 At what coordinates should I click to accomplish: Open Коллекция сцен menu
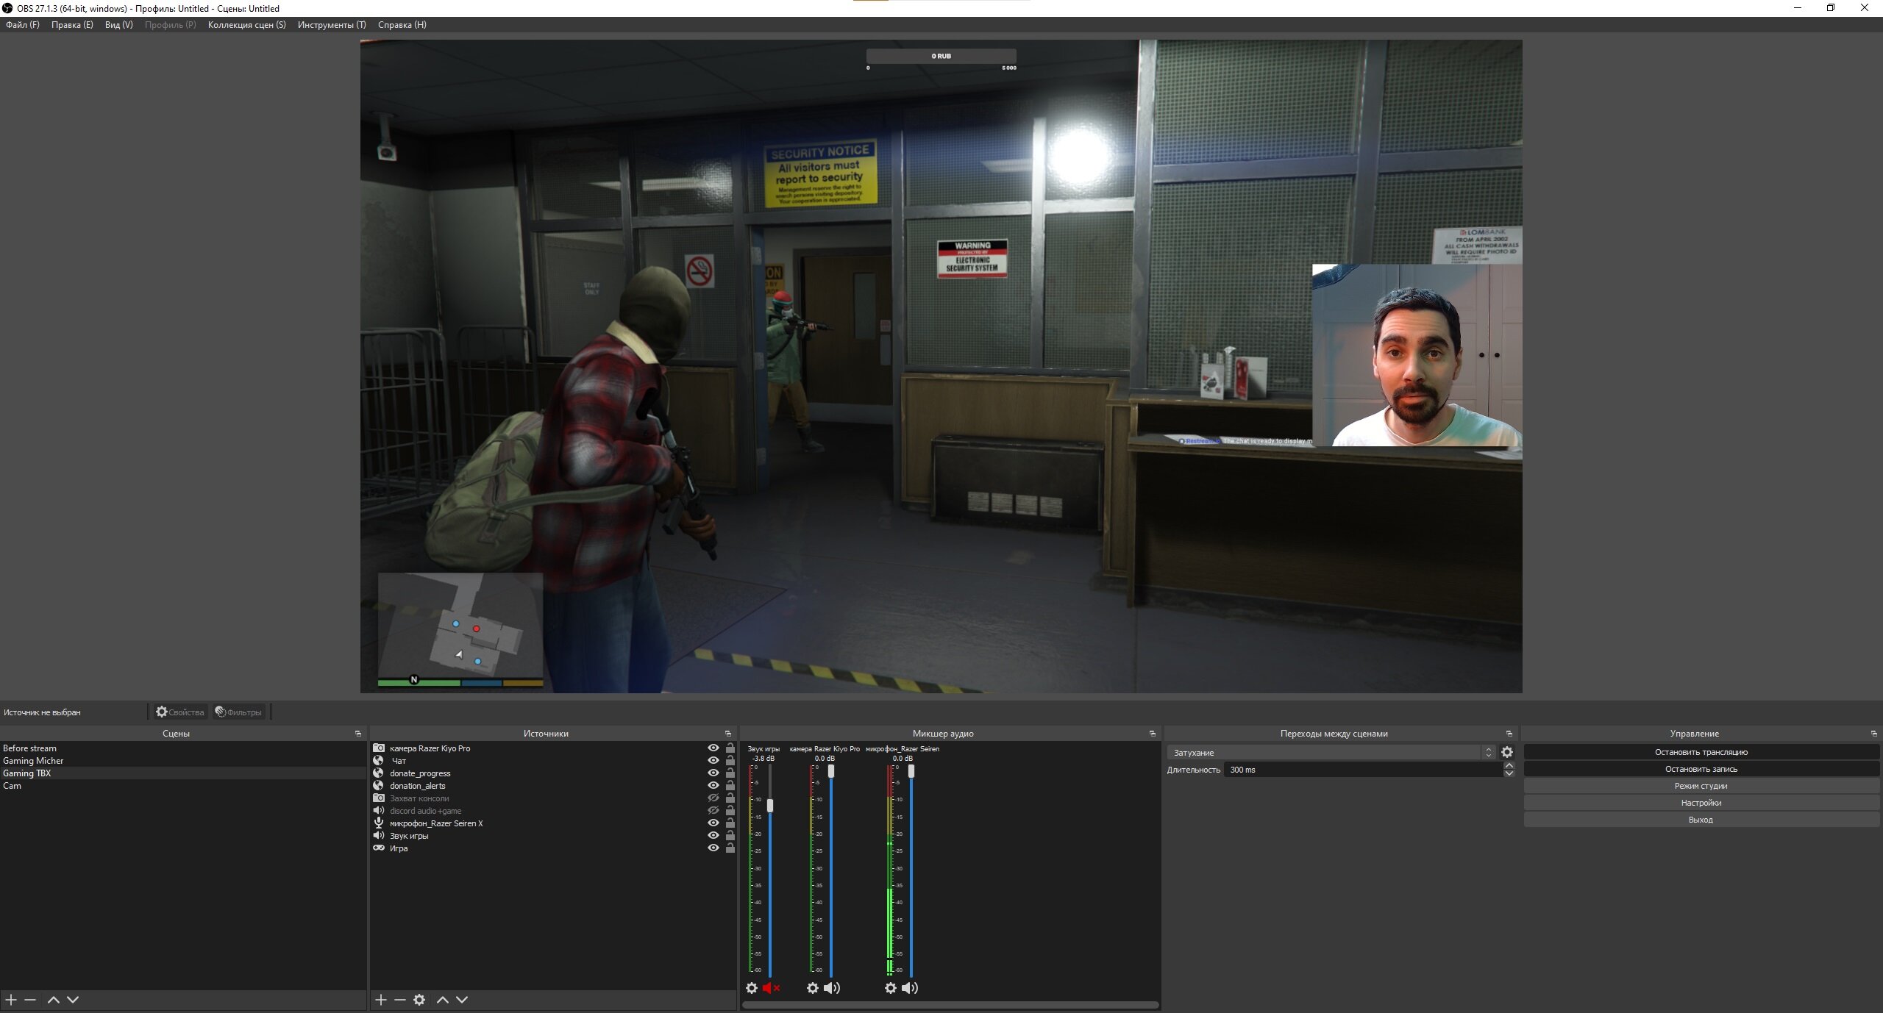246,25
